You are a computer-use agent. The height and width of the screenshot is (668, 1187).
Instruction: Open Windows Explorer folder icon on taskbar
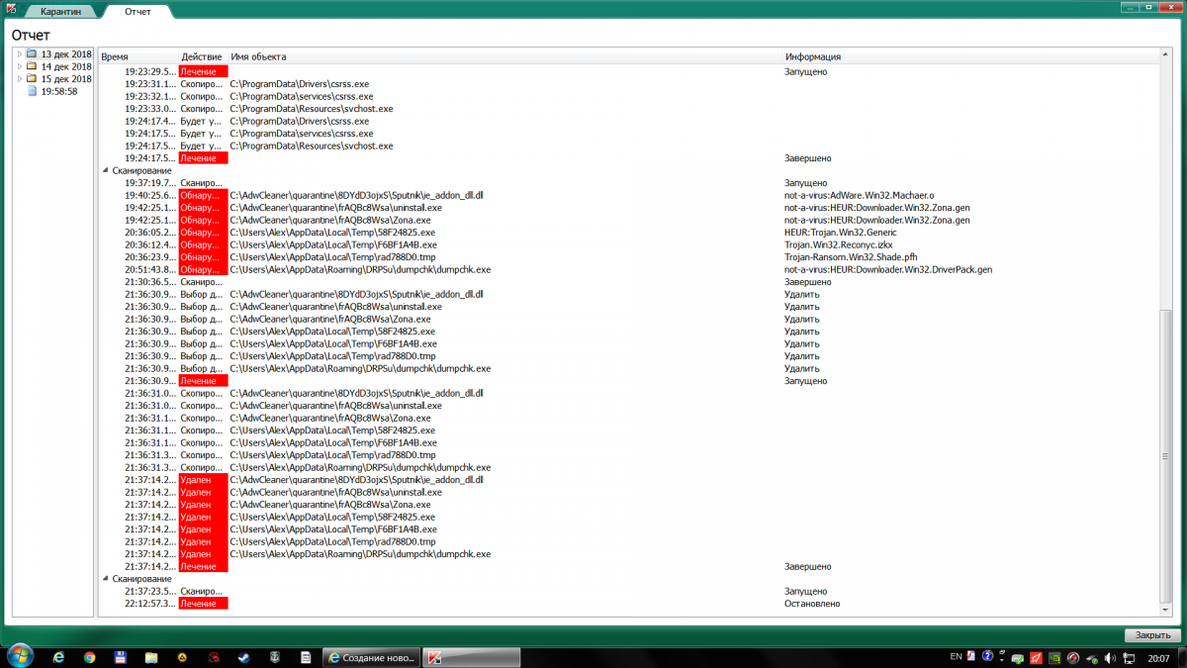click(151, 657)
